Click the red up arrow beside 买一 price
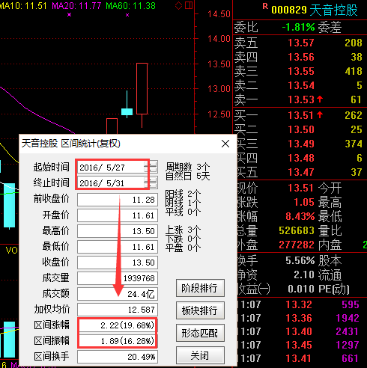This screenshot has height=368, width=367. 320,115
